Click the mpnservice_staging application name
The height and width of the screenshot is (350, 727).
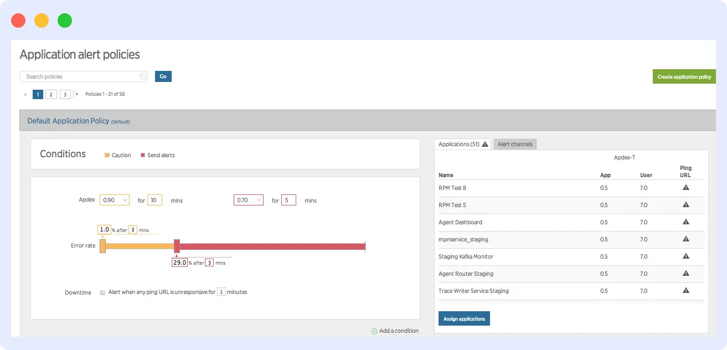463,239
